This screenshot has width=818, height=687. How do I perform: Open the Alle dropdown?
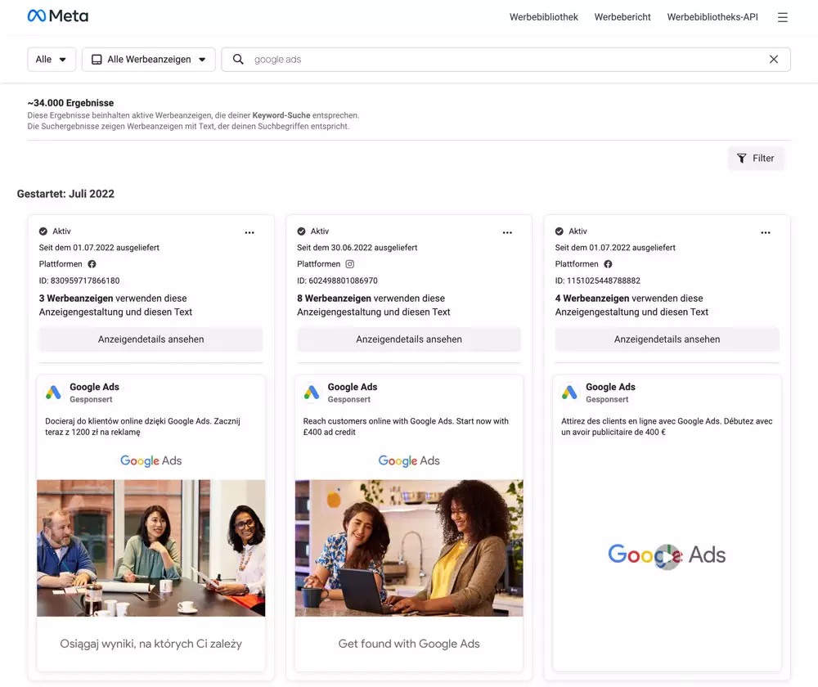coord(51,60)
